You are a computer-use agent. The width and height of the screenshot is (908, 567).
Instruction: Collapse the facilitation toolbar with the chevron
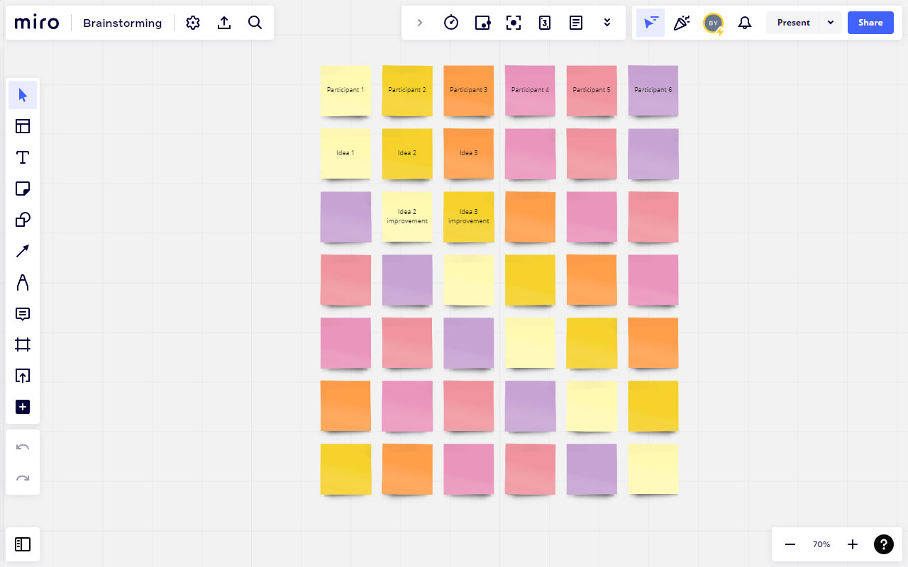419,22
